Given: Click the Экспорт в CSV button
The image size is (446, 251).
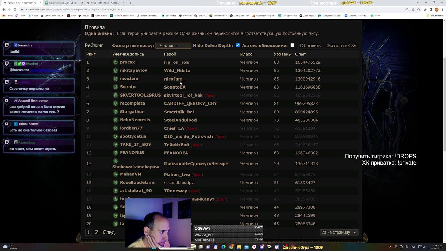Looking at the screenshot, I should tap(341, 46).
